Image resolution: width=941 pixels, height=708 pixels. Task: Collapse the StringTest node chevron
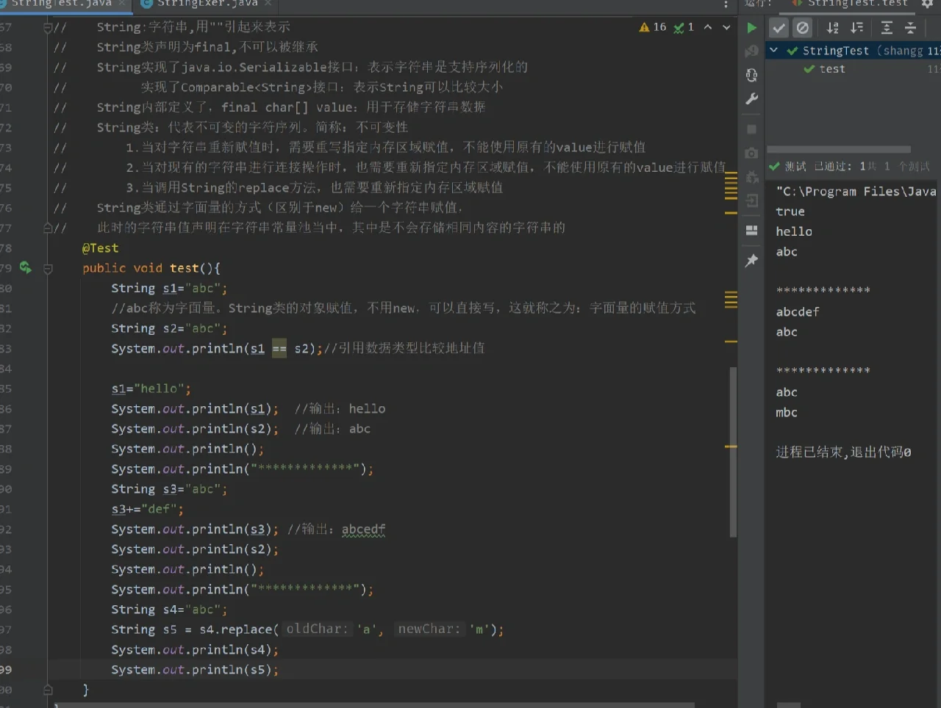click(773, 51)
